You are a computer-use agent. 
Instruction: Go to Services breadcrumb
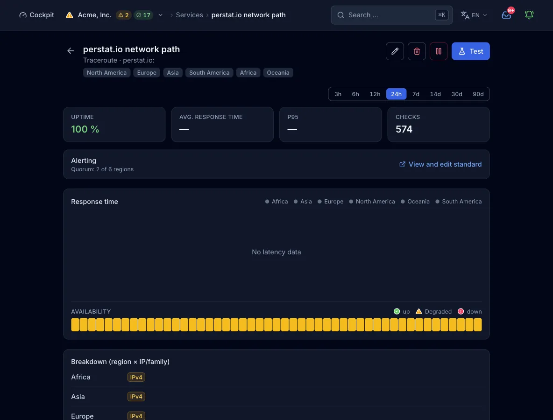[189, 15]
